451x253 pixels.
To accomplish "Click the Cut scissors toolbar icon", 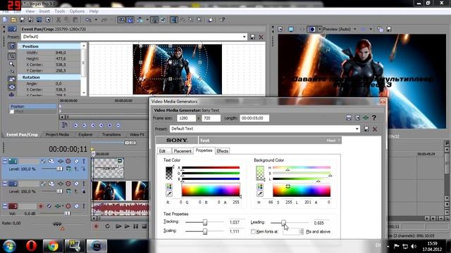I will pos(58,20).
